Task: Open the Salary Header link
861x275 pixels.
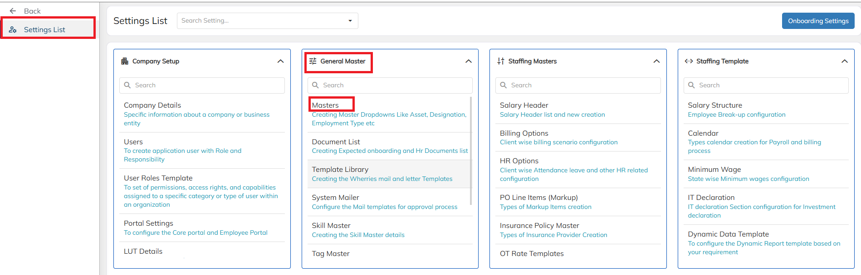Action: 523,105
